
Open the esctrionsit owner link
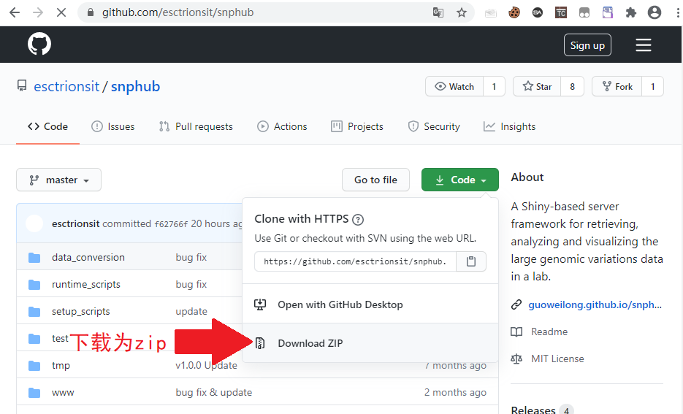66,86
